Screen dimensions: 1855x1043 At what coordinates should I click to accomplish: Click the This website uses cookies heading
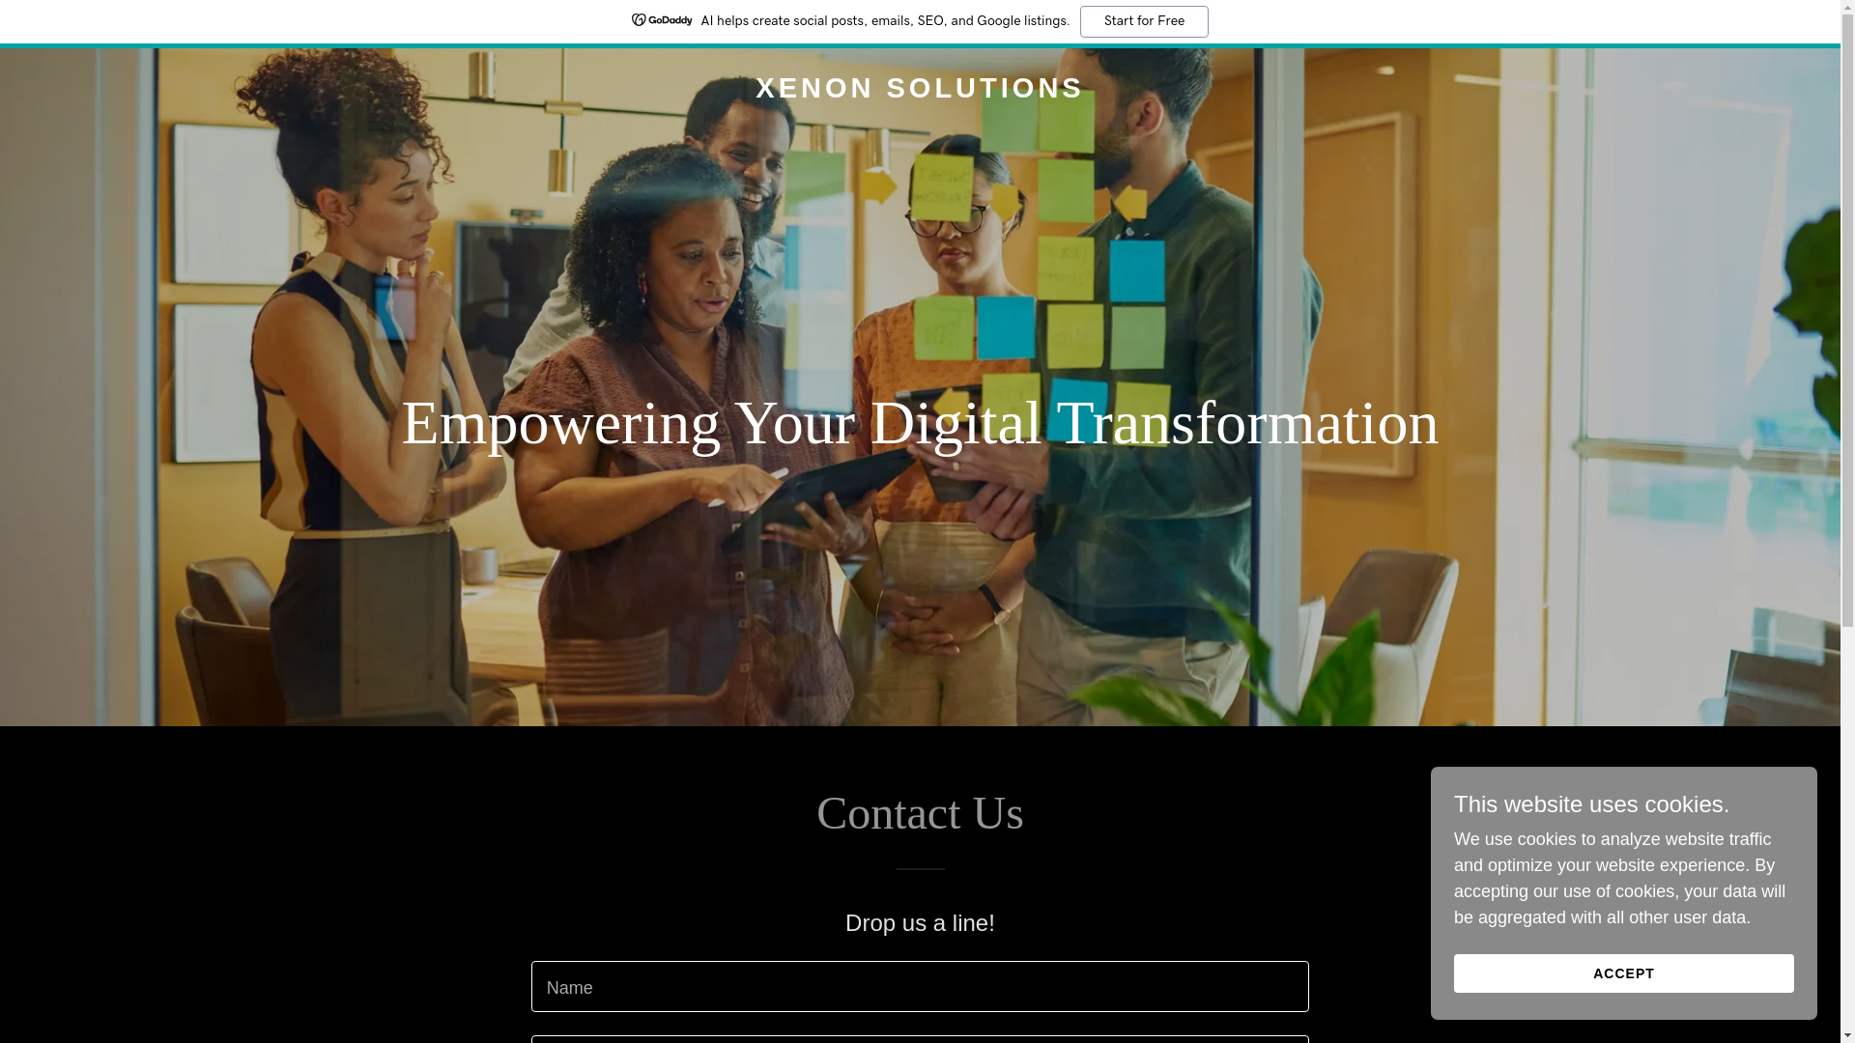click(x=1591, y=804)
